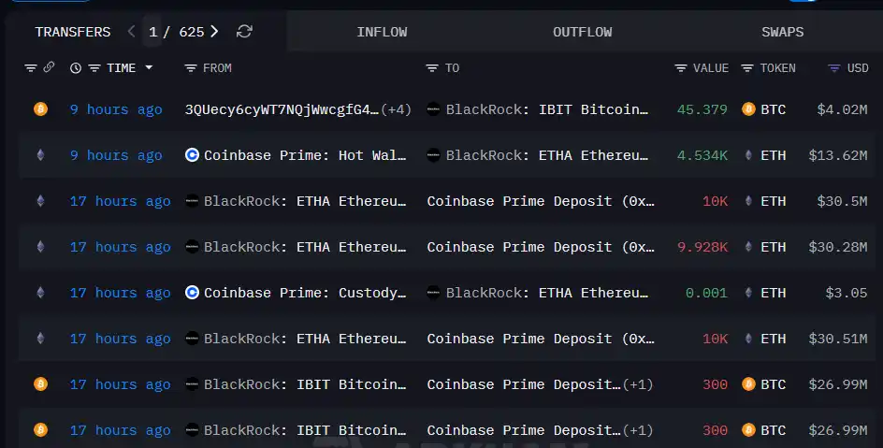Refresh the transfers list
The image size is (883, 448).
point(244,32)
